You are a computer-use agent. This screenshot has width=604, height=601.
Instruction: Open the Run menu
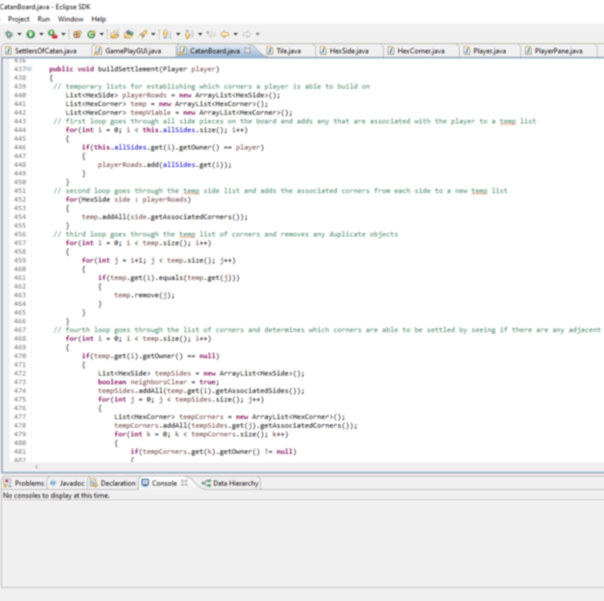(x=43, y=19)
